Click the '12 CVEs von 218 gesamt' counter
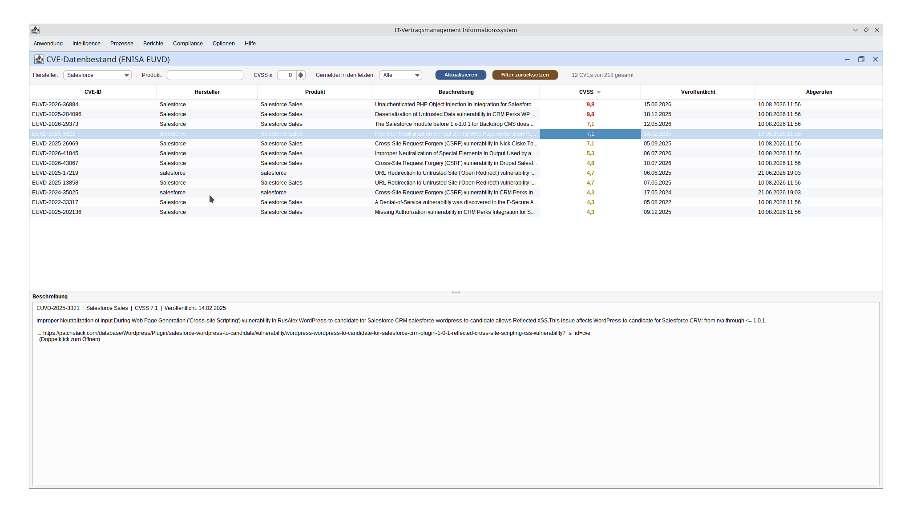Image resolution: width=912 pixels, height=523 pixels. [x=602, y=75]
